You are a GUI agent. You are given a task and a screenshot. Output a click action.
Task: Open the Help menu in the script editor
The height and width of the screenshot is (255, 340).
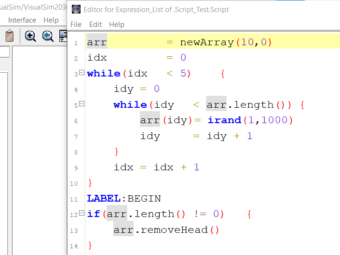click(117, 25)
